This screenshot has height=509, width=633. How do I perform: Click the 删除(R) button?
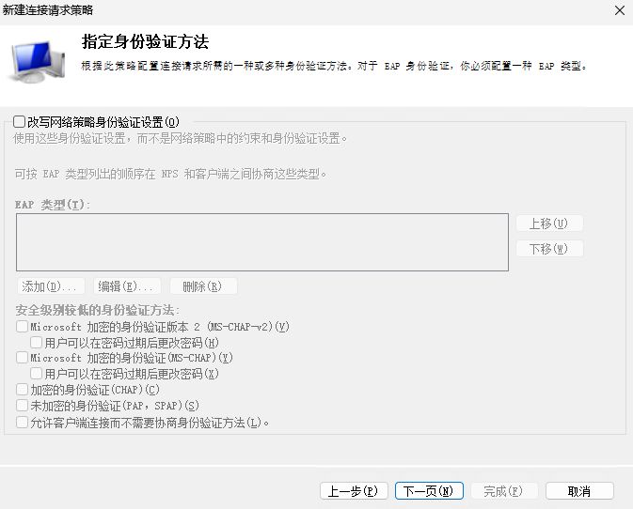203,286
